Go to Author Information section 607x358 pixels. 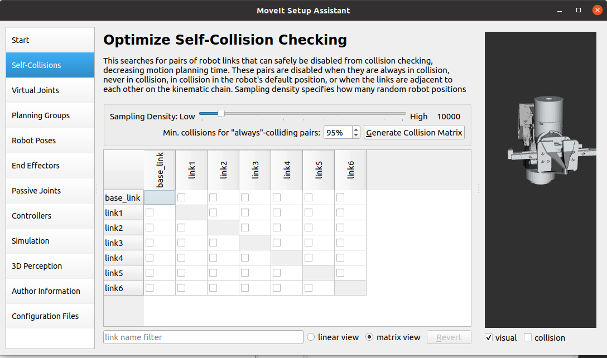pos(50,291)
